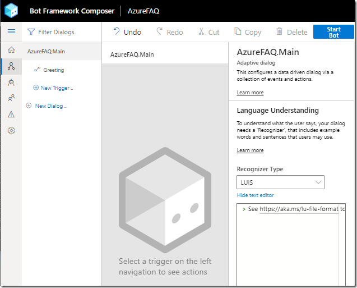The image size is (357, 288).
Task: Click the AzureFAQ.Main properties panel heading
Action: (x=268, y=52)
